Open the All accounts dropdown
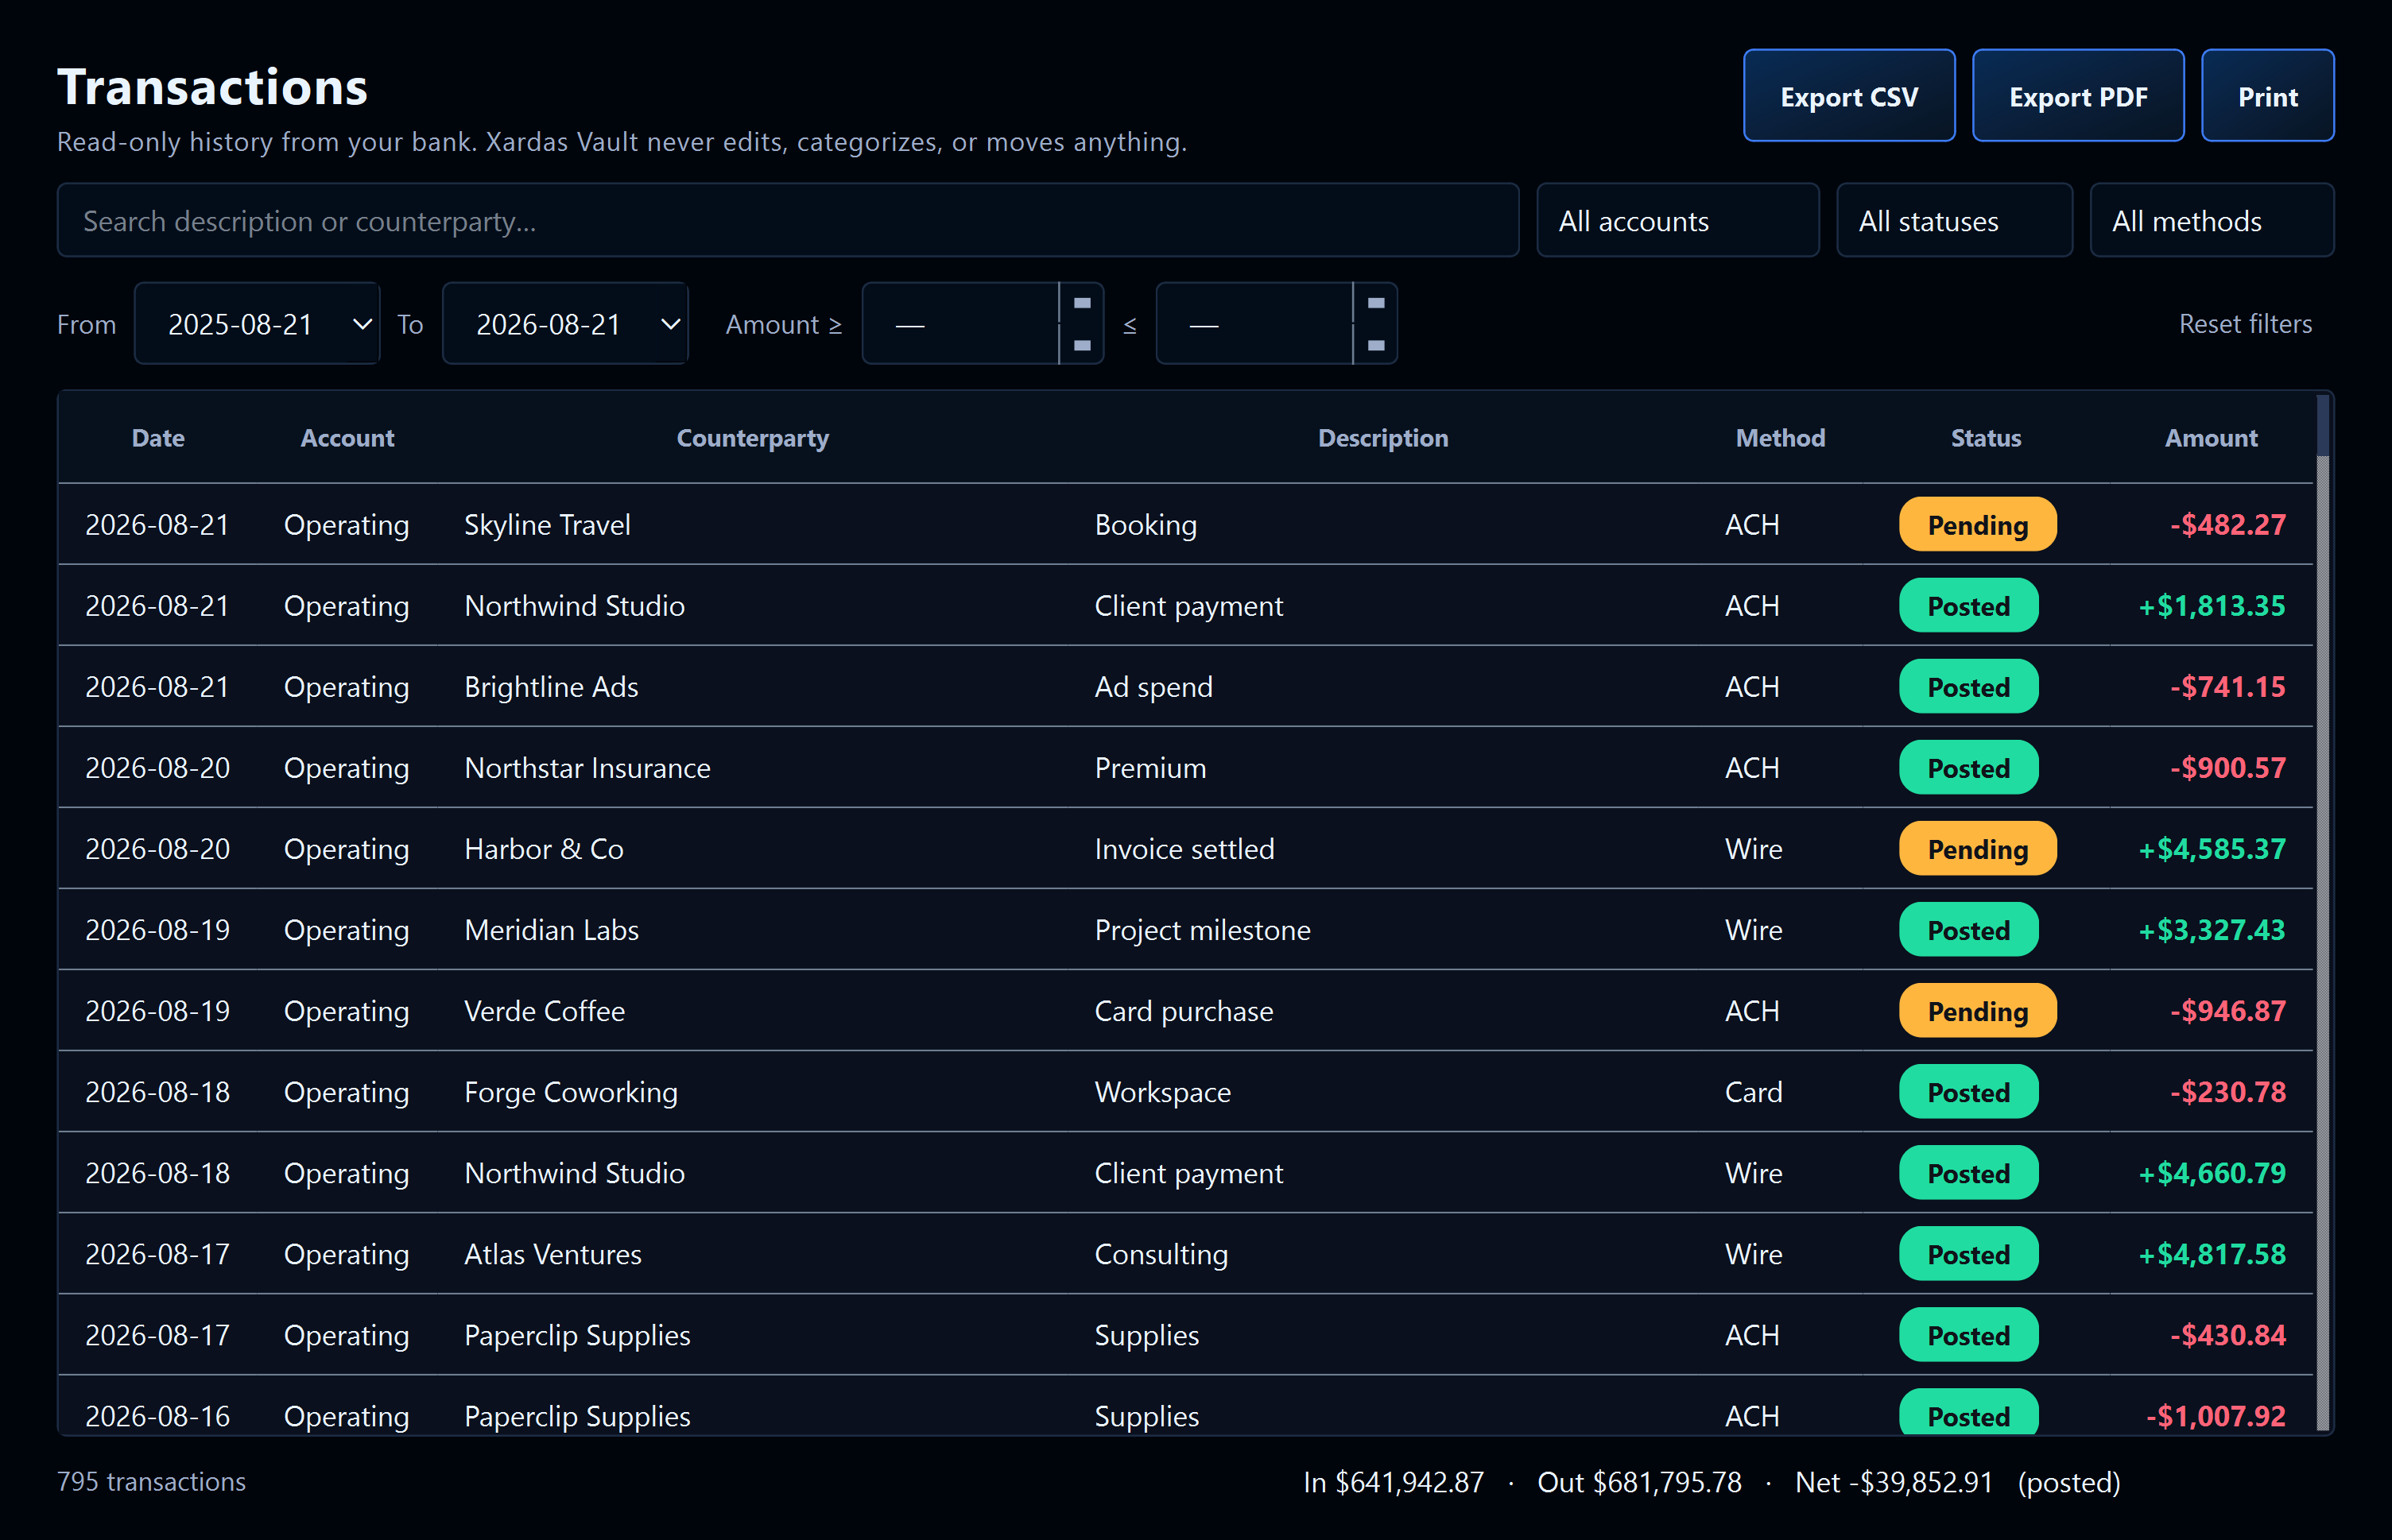This screenshot has width=2392, height=1540. pyautogui.click(x=1677, y=221)
